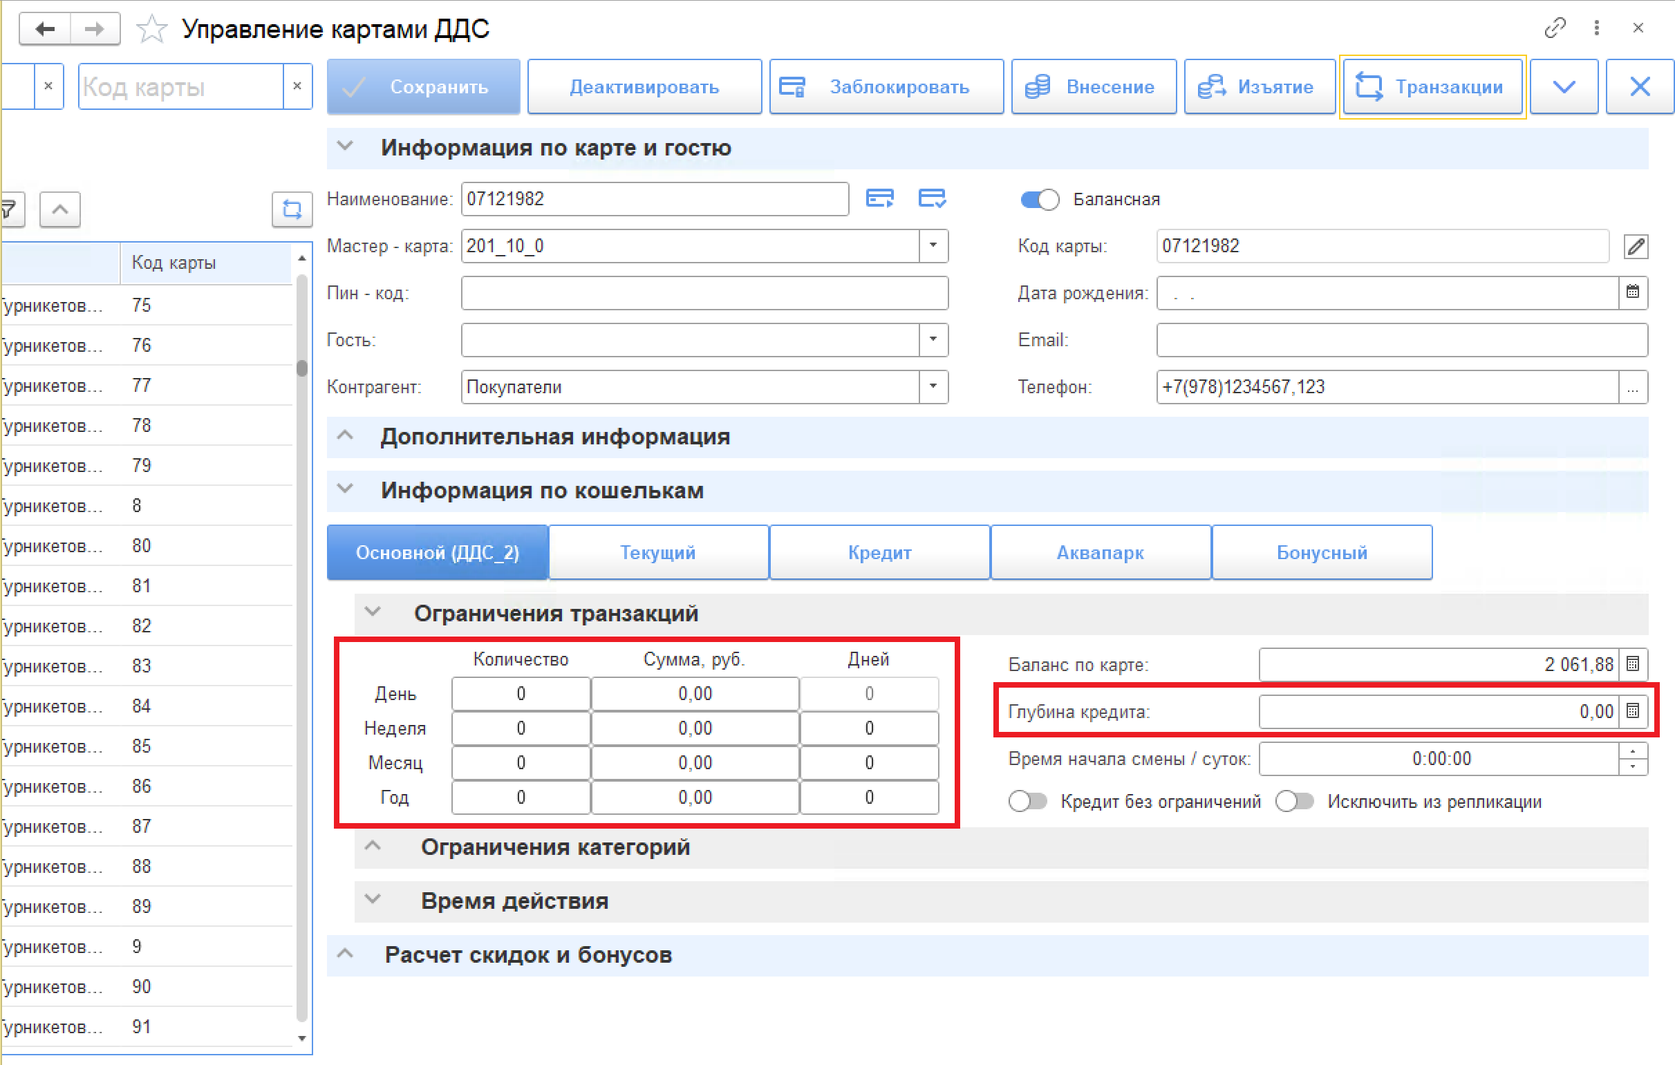Click the card with arrow icon next to Наименование
Image resolution: width=1675 pixels, height=1065 pixels.
pos(879,198)
